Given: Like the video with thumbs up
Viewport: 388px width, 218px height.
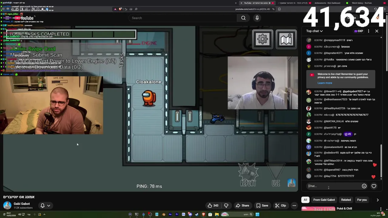Looking at the screenshot, I should 213,206.
